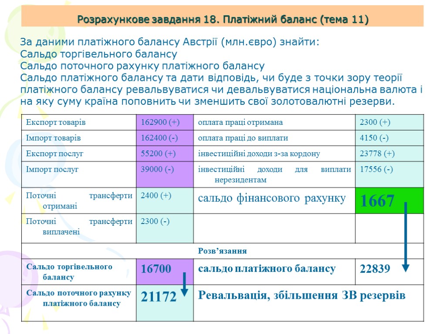Click 'Ревальвація, збільшення ЗВ резервів' conclusion
Viewport: 446px width, 334px height.
(302, 295)
